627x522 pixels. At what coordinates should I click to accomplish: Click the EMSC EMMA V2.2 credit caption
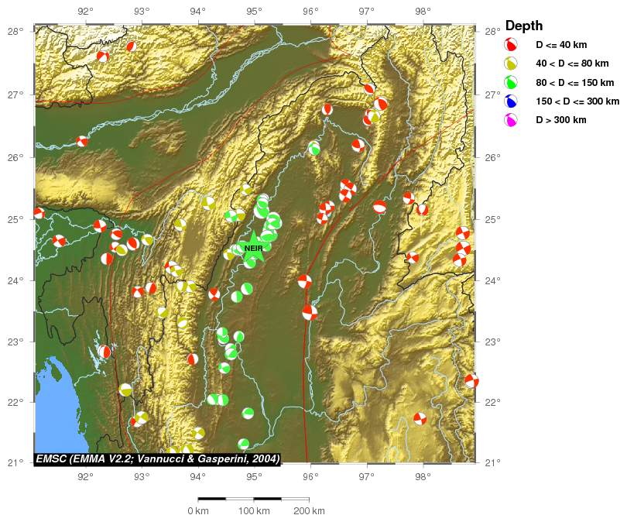coord(158,458)
